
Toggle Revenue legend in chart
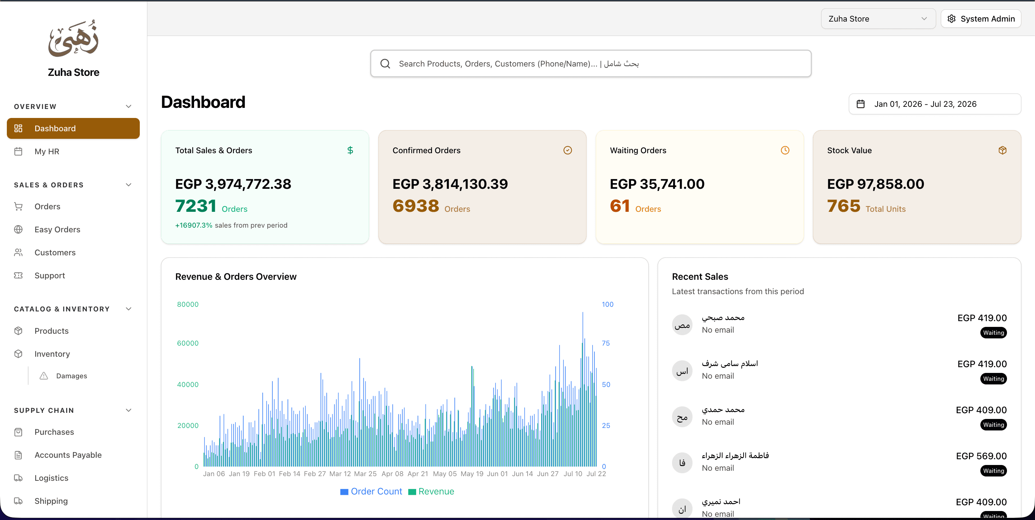[x=431, y=491]
